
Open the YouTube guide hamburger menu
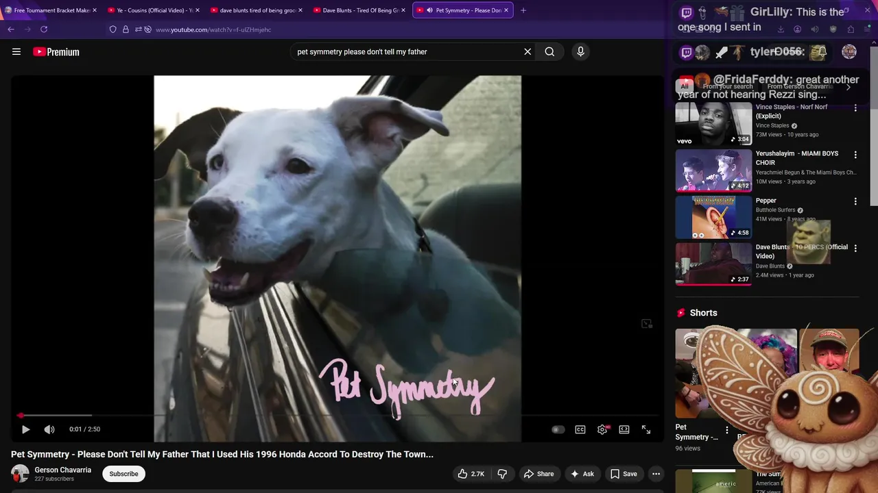pos(16,51)
